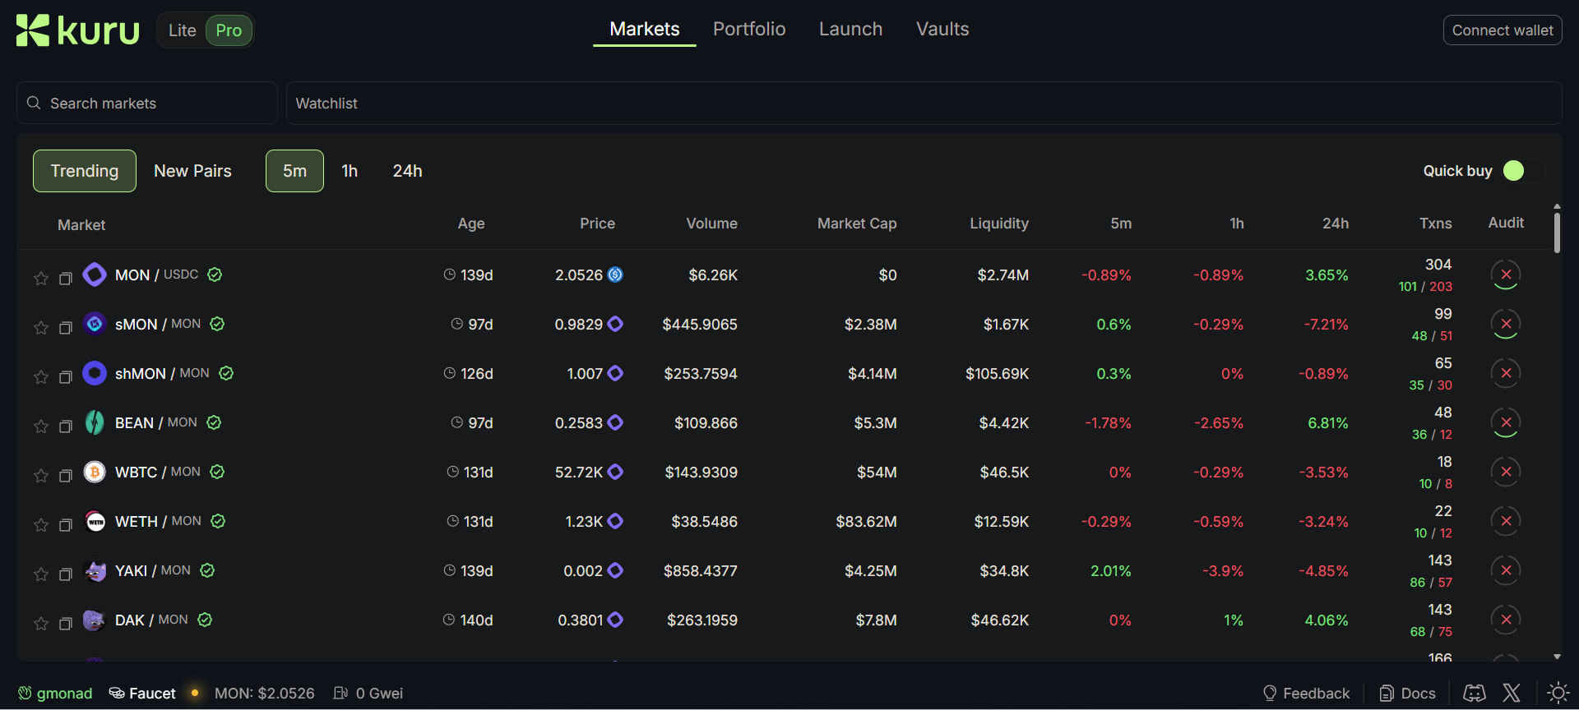This screenshot has width=1579, height=710.
Task: Click the $445.9065 volume value
Action: click(700, 325)
